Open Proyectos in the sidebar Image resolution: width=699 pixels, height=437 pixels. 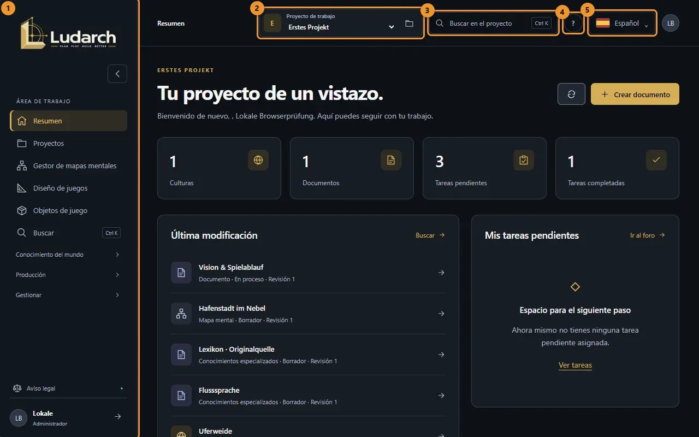(x=68, y=143)
